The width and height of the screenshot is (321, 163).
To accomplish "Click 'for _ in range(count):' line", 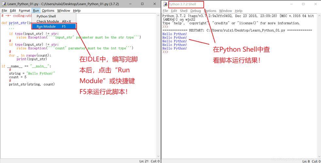I will click(x=30, y=55).
